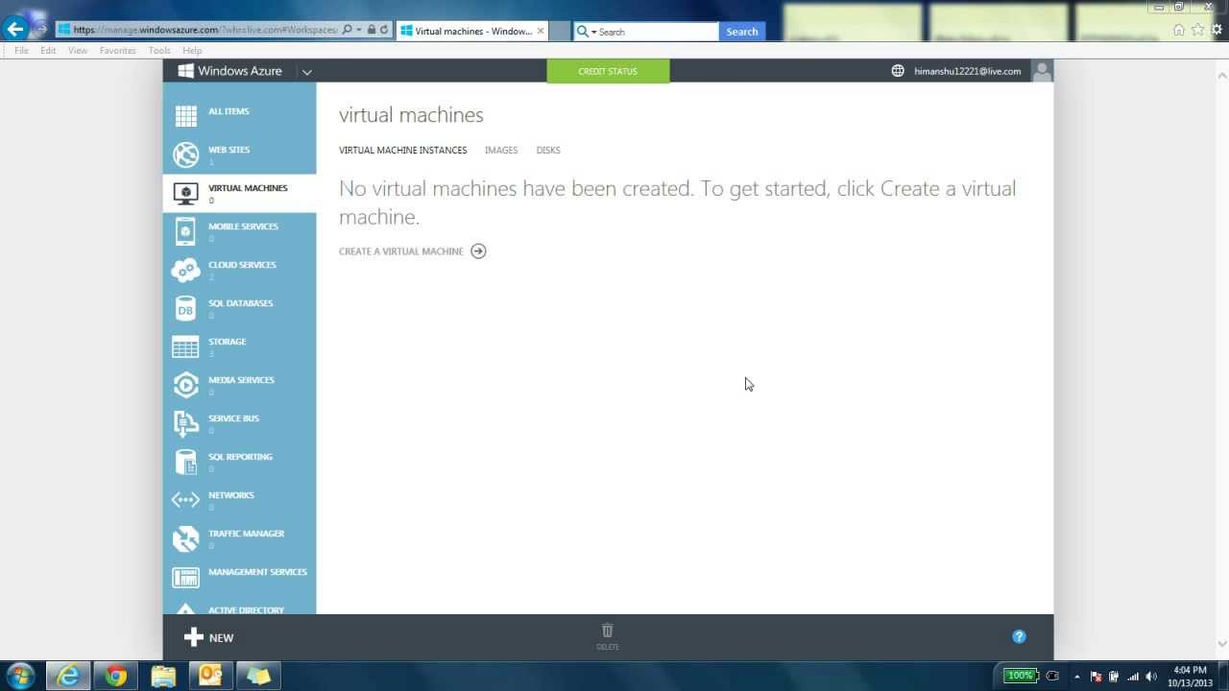Launch Internet Explorer from the taskbar

pos(68,676)
